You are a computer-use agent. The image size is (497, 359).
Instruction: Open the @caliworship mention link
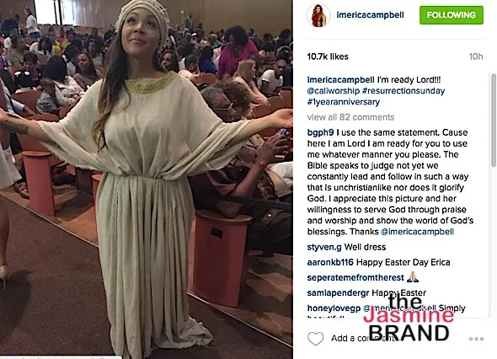click(333, 91)
